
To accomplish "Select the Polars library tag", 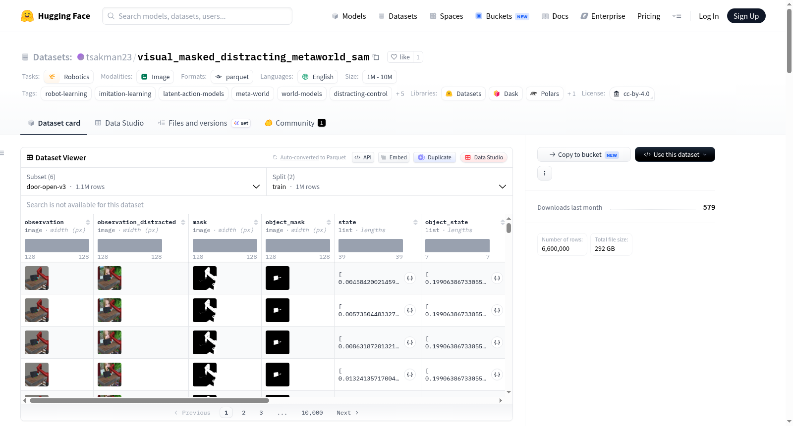I will click(x=545, y=94).
